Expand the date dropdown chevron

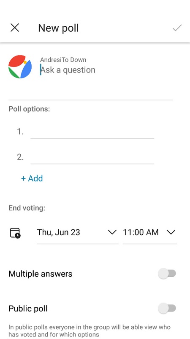[x=112, y=232]
